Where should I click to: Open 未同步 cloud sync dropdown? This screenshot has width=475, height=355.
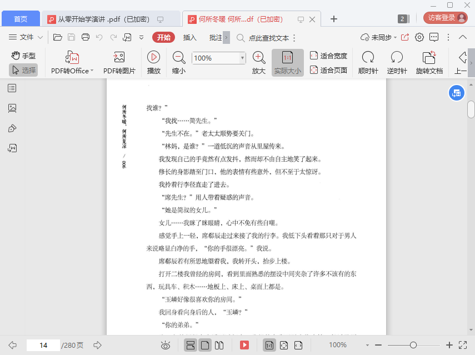click(378, 37)
